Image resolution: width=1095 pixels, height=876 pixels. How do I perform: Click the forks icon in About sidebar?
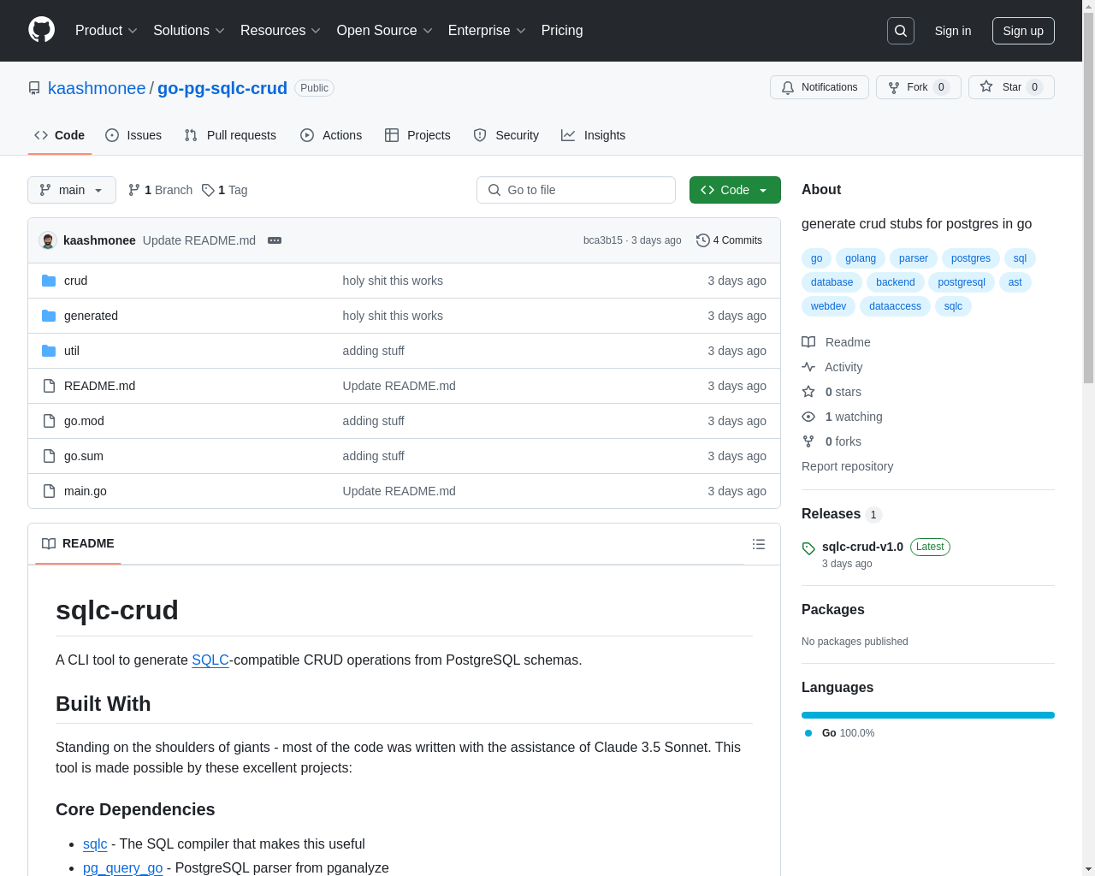point(808,441)
